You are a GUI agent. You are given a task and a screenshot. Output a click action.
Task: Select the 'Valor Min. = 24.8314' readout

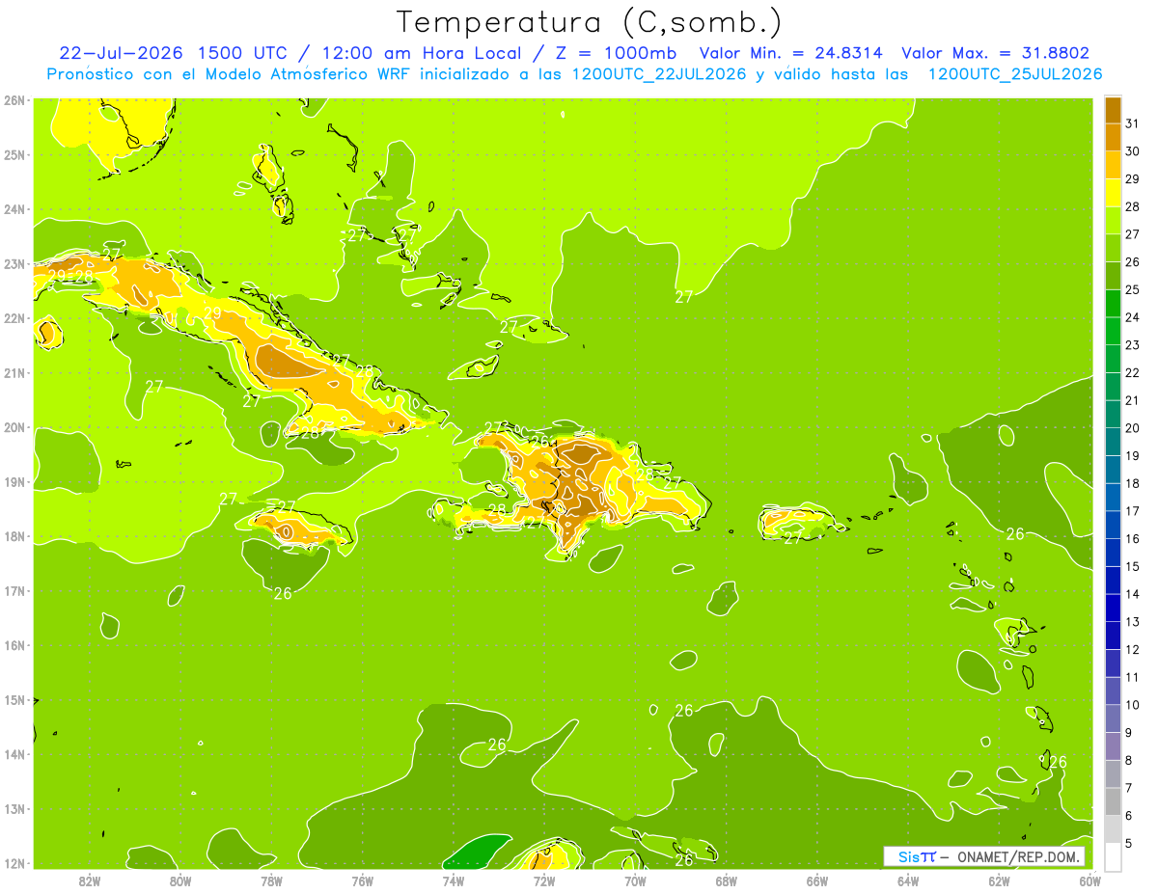coord(791,53)
